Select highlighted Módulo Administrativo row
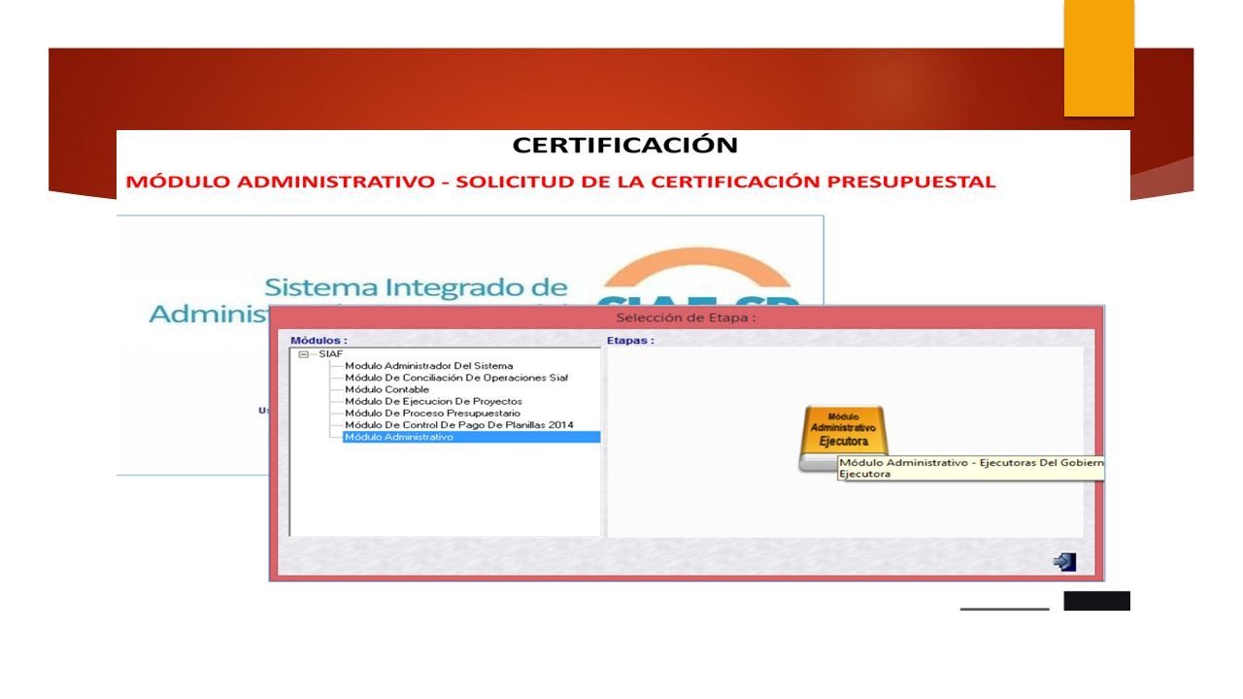 coord(471,437)
